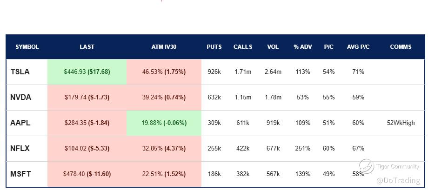This screenshot has height=190, width=428.
Task: Select the AVG P/C column header
Action: point(358,47)
